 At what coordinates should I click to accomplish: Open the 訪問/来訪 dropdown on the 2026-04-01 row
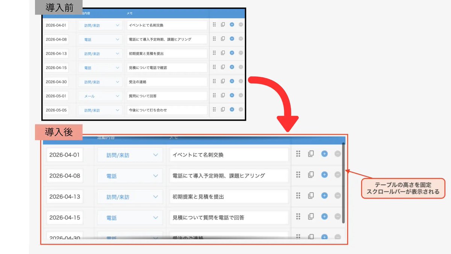click(100, 24)
